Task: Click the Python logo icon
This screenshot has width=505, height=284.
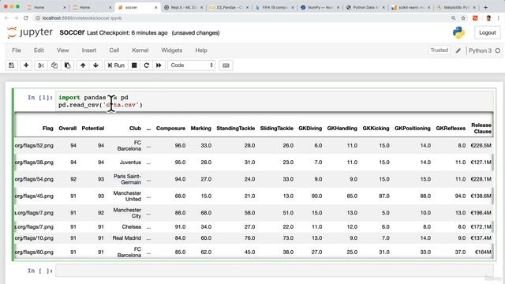Action: tap(458, 32)
